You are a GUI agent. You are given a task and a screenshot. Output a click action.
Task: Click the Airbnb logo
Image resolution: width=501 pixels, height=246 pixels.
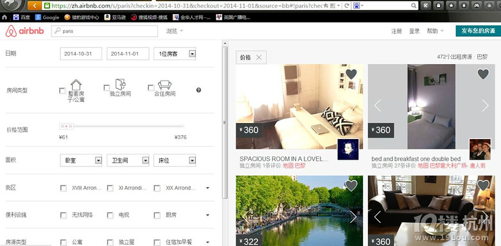24,31
